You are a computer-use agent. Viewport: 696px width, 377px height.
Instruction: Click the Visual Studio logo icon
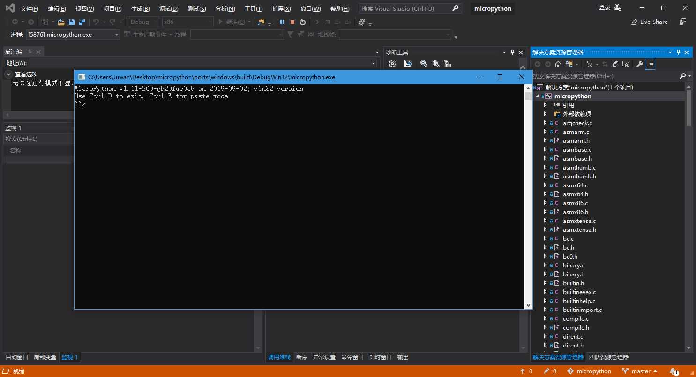(x=10, y=8)
